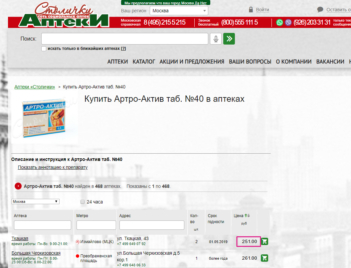The width and height of the screenshot is (351, 268).
Task: Click the phone 8 (495) 215 5 215
Action: tap(165, 22)
